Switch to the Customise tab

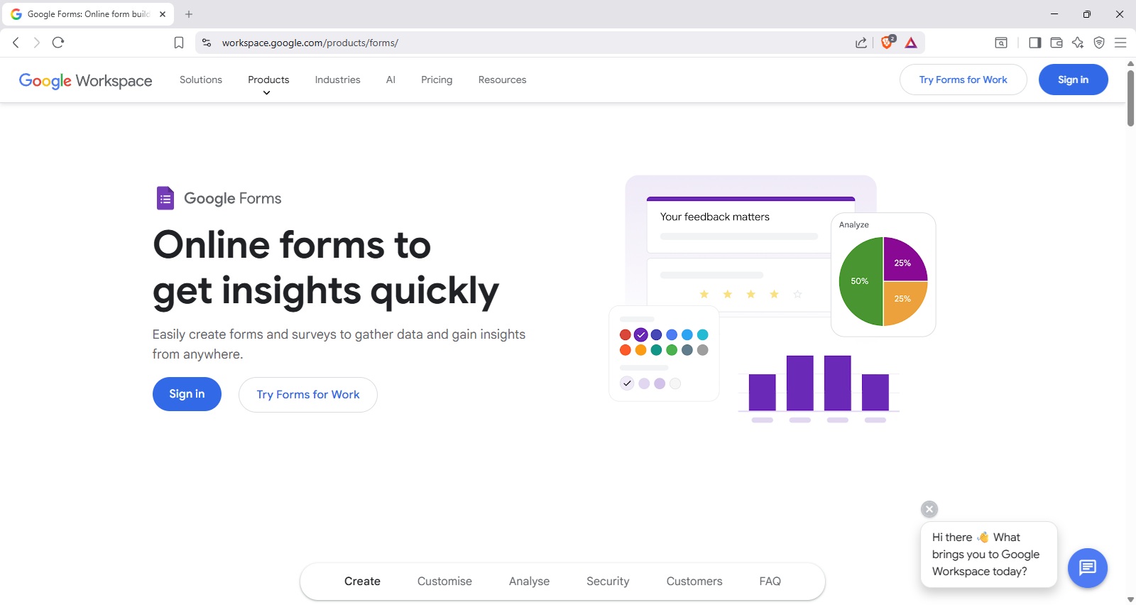pos(444,581)
